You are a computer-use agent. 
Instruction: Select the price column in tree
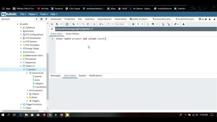point(37,80)
